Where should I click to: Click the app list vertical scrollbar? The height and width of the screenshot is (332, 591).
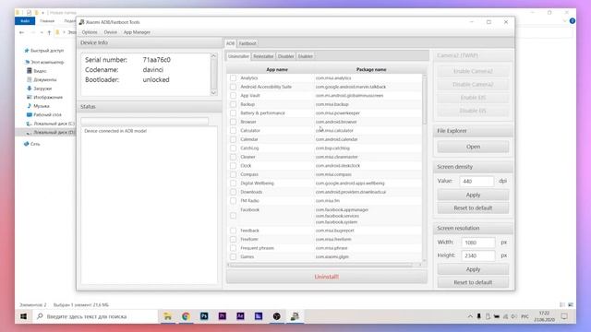[x=425, y=100]
